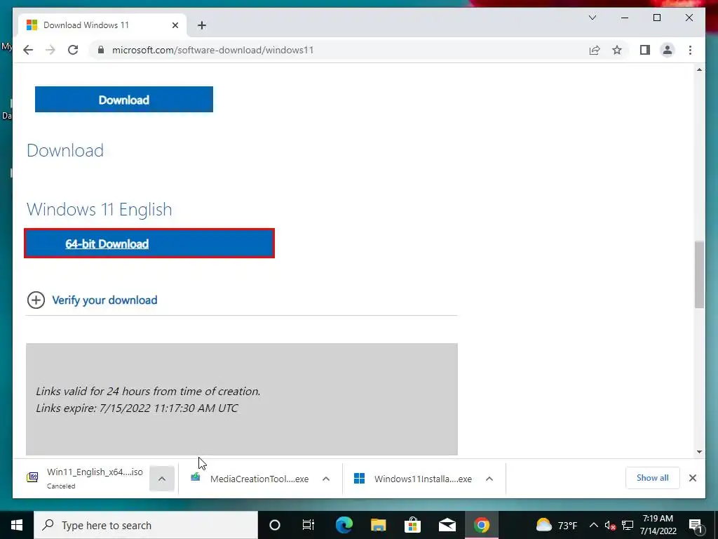Switch to the Download Windows 11 tab
The image size is (718, 539).
click(x=102, y=25)
